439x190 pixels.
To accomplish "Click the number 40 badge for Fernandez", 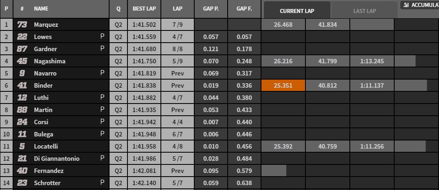I will pos(22,171).
